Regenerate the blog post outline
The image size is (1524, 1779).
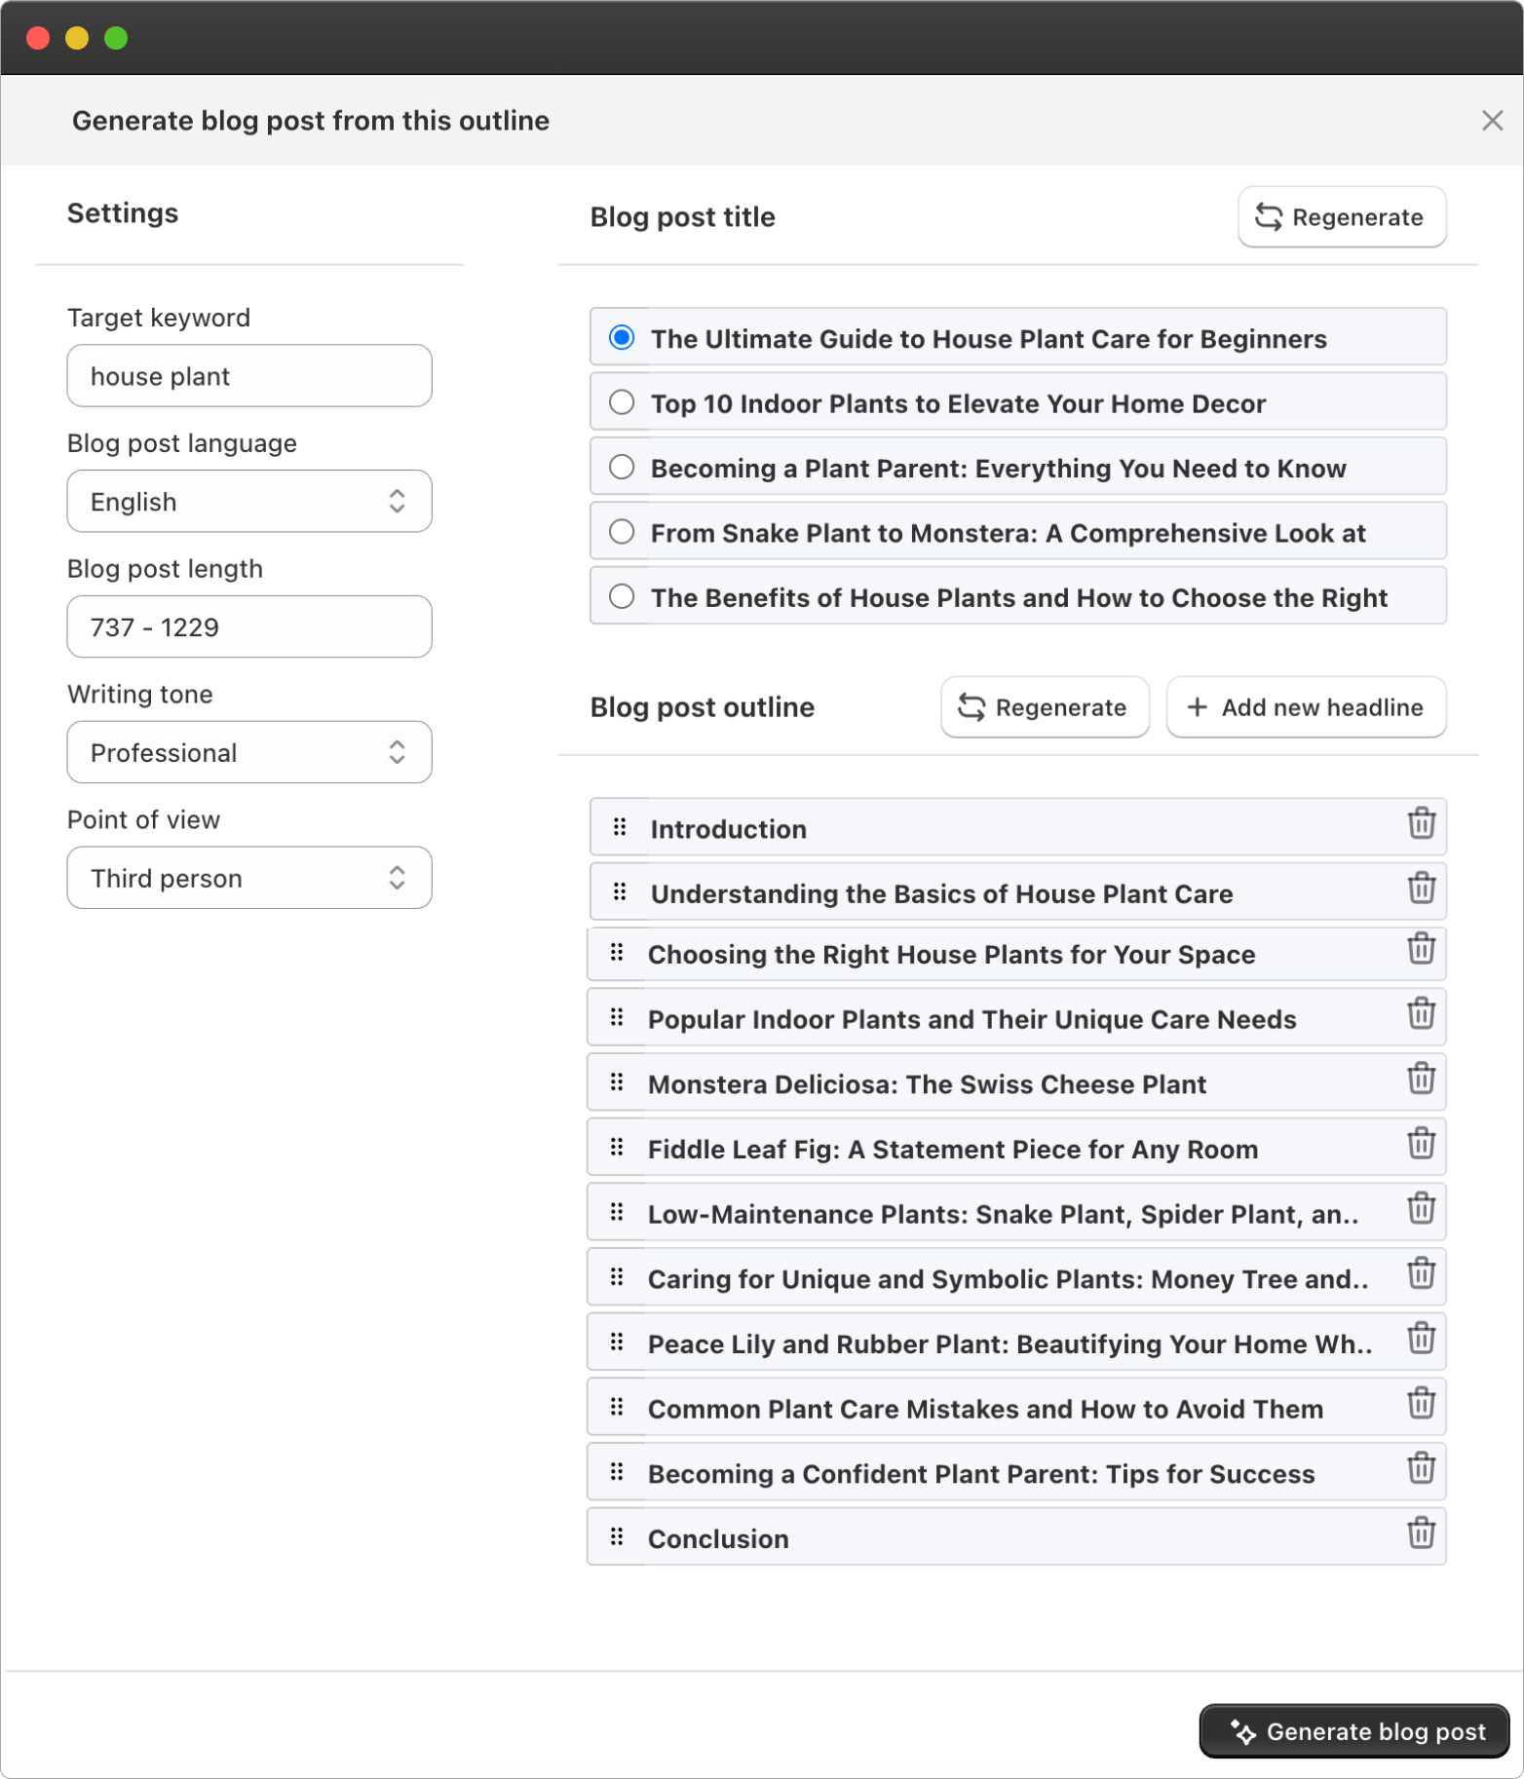point(1045,707)
